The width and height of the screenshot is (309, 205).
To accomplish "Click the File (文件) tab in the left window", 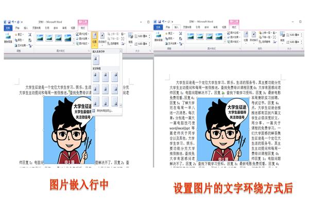I will [x=8, y=28].
